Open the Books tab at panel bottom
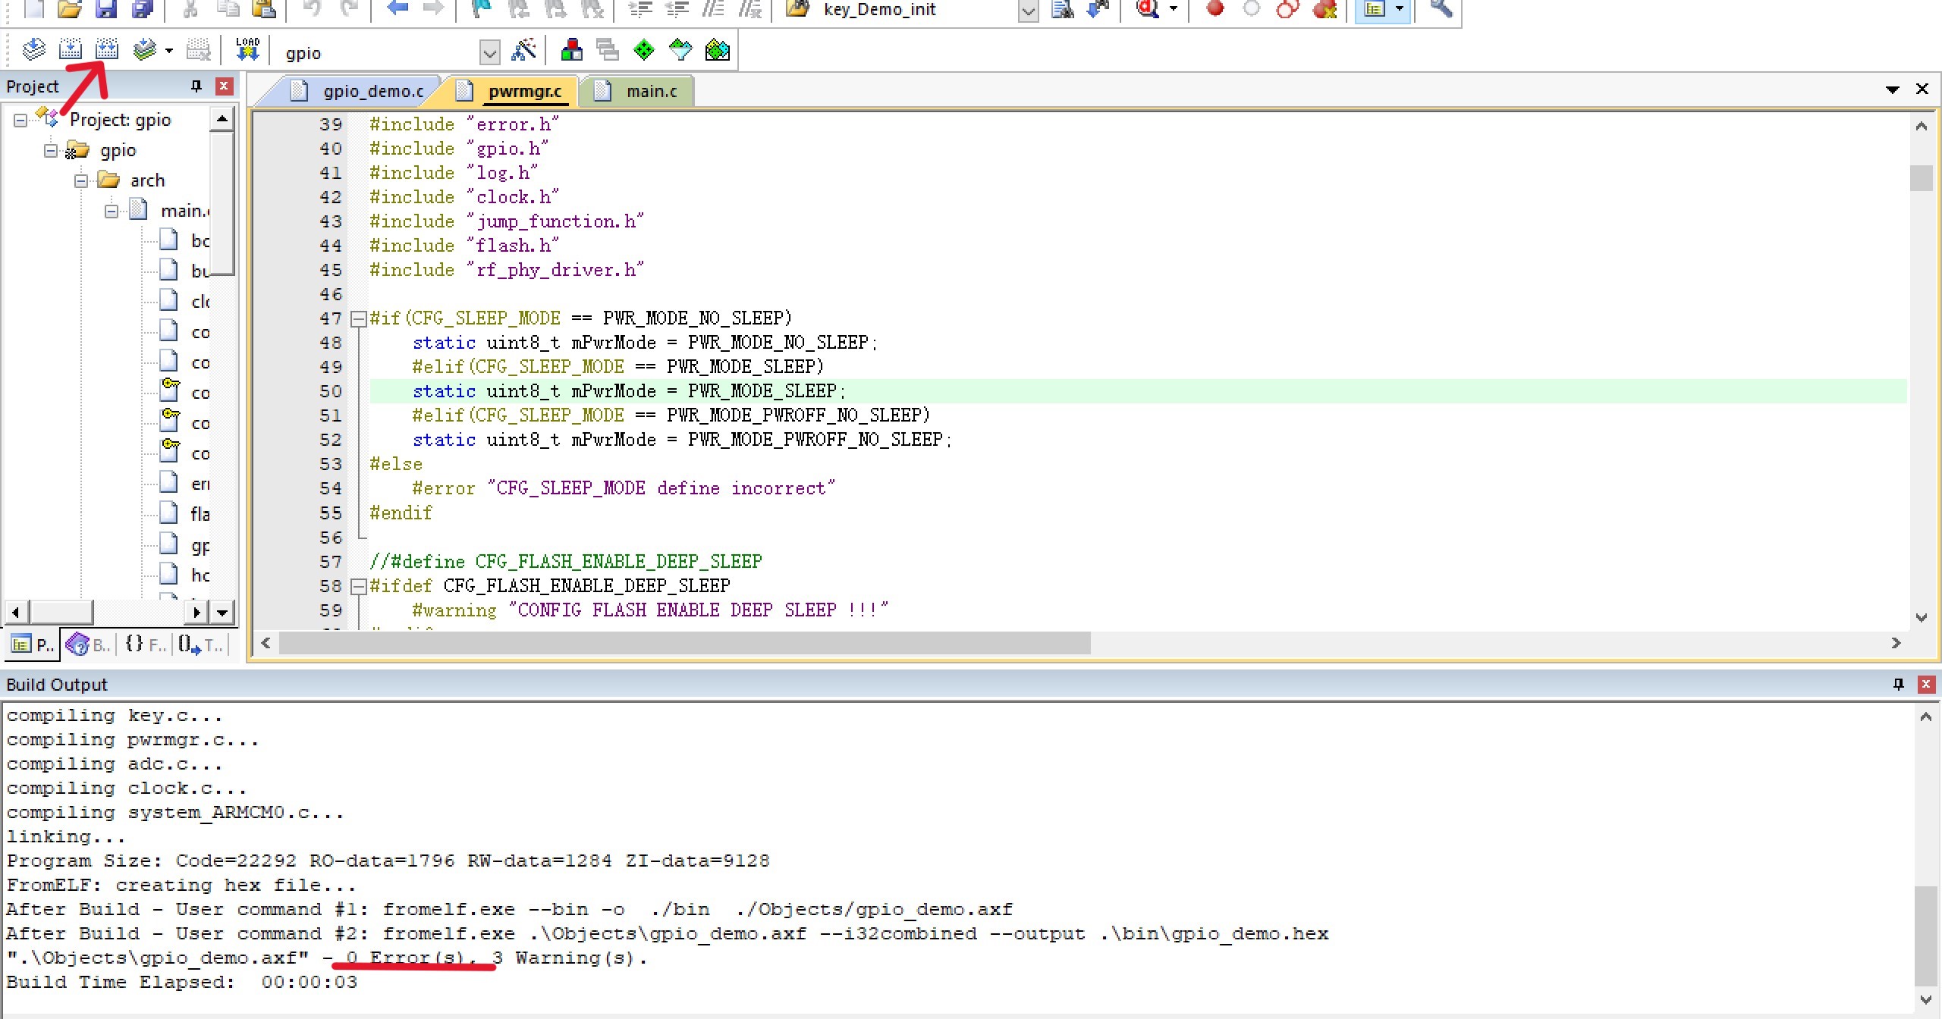This screenshot has height=1019, width=1942. pos(88,644)
